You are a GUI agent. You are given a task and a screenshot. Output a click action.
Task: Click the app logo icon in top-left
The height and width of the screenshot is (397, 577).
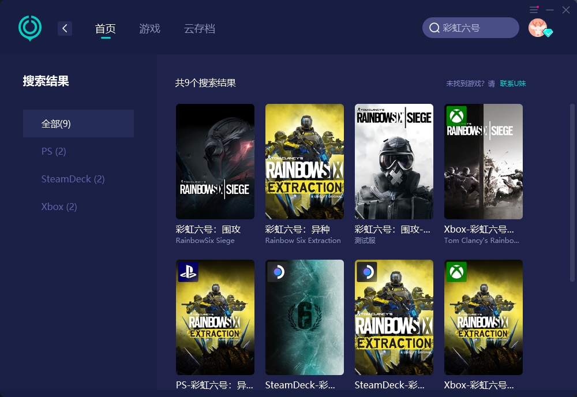[30, 28]
